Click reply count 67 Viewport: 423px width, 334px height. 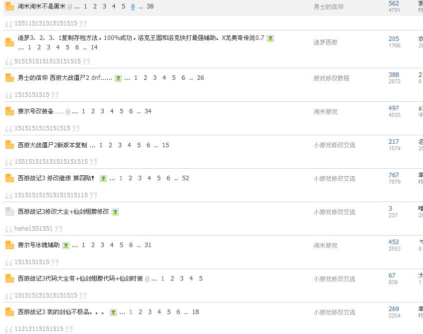pos(392,276)
